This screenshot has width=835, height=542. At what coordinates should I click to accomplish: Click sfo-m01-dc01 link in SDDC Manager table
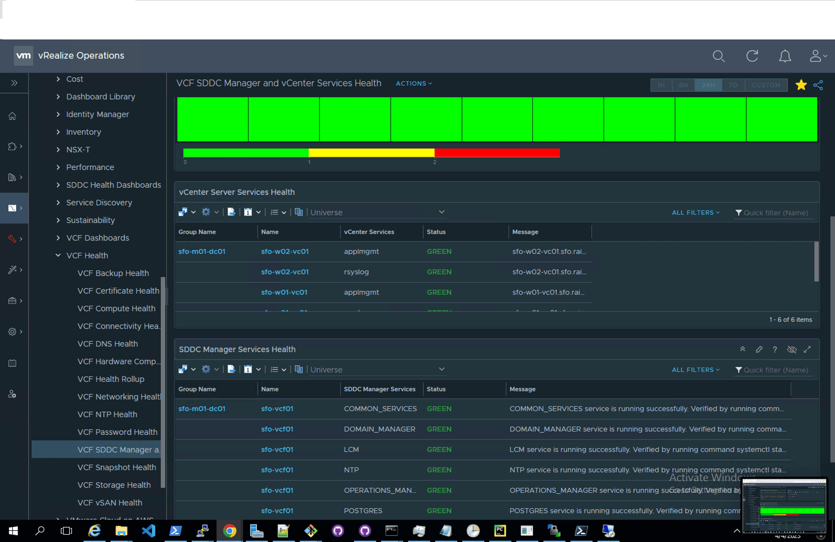202,409
